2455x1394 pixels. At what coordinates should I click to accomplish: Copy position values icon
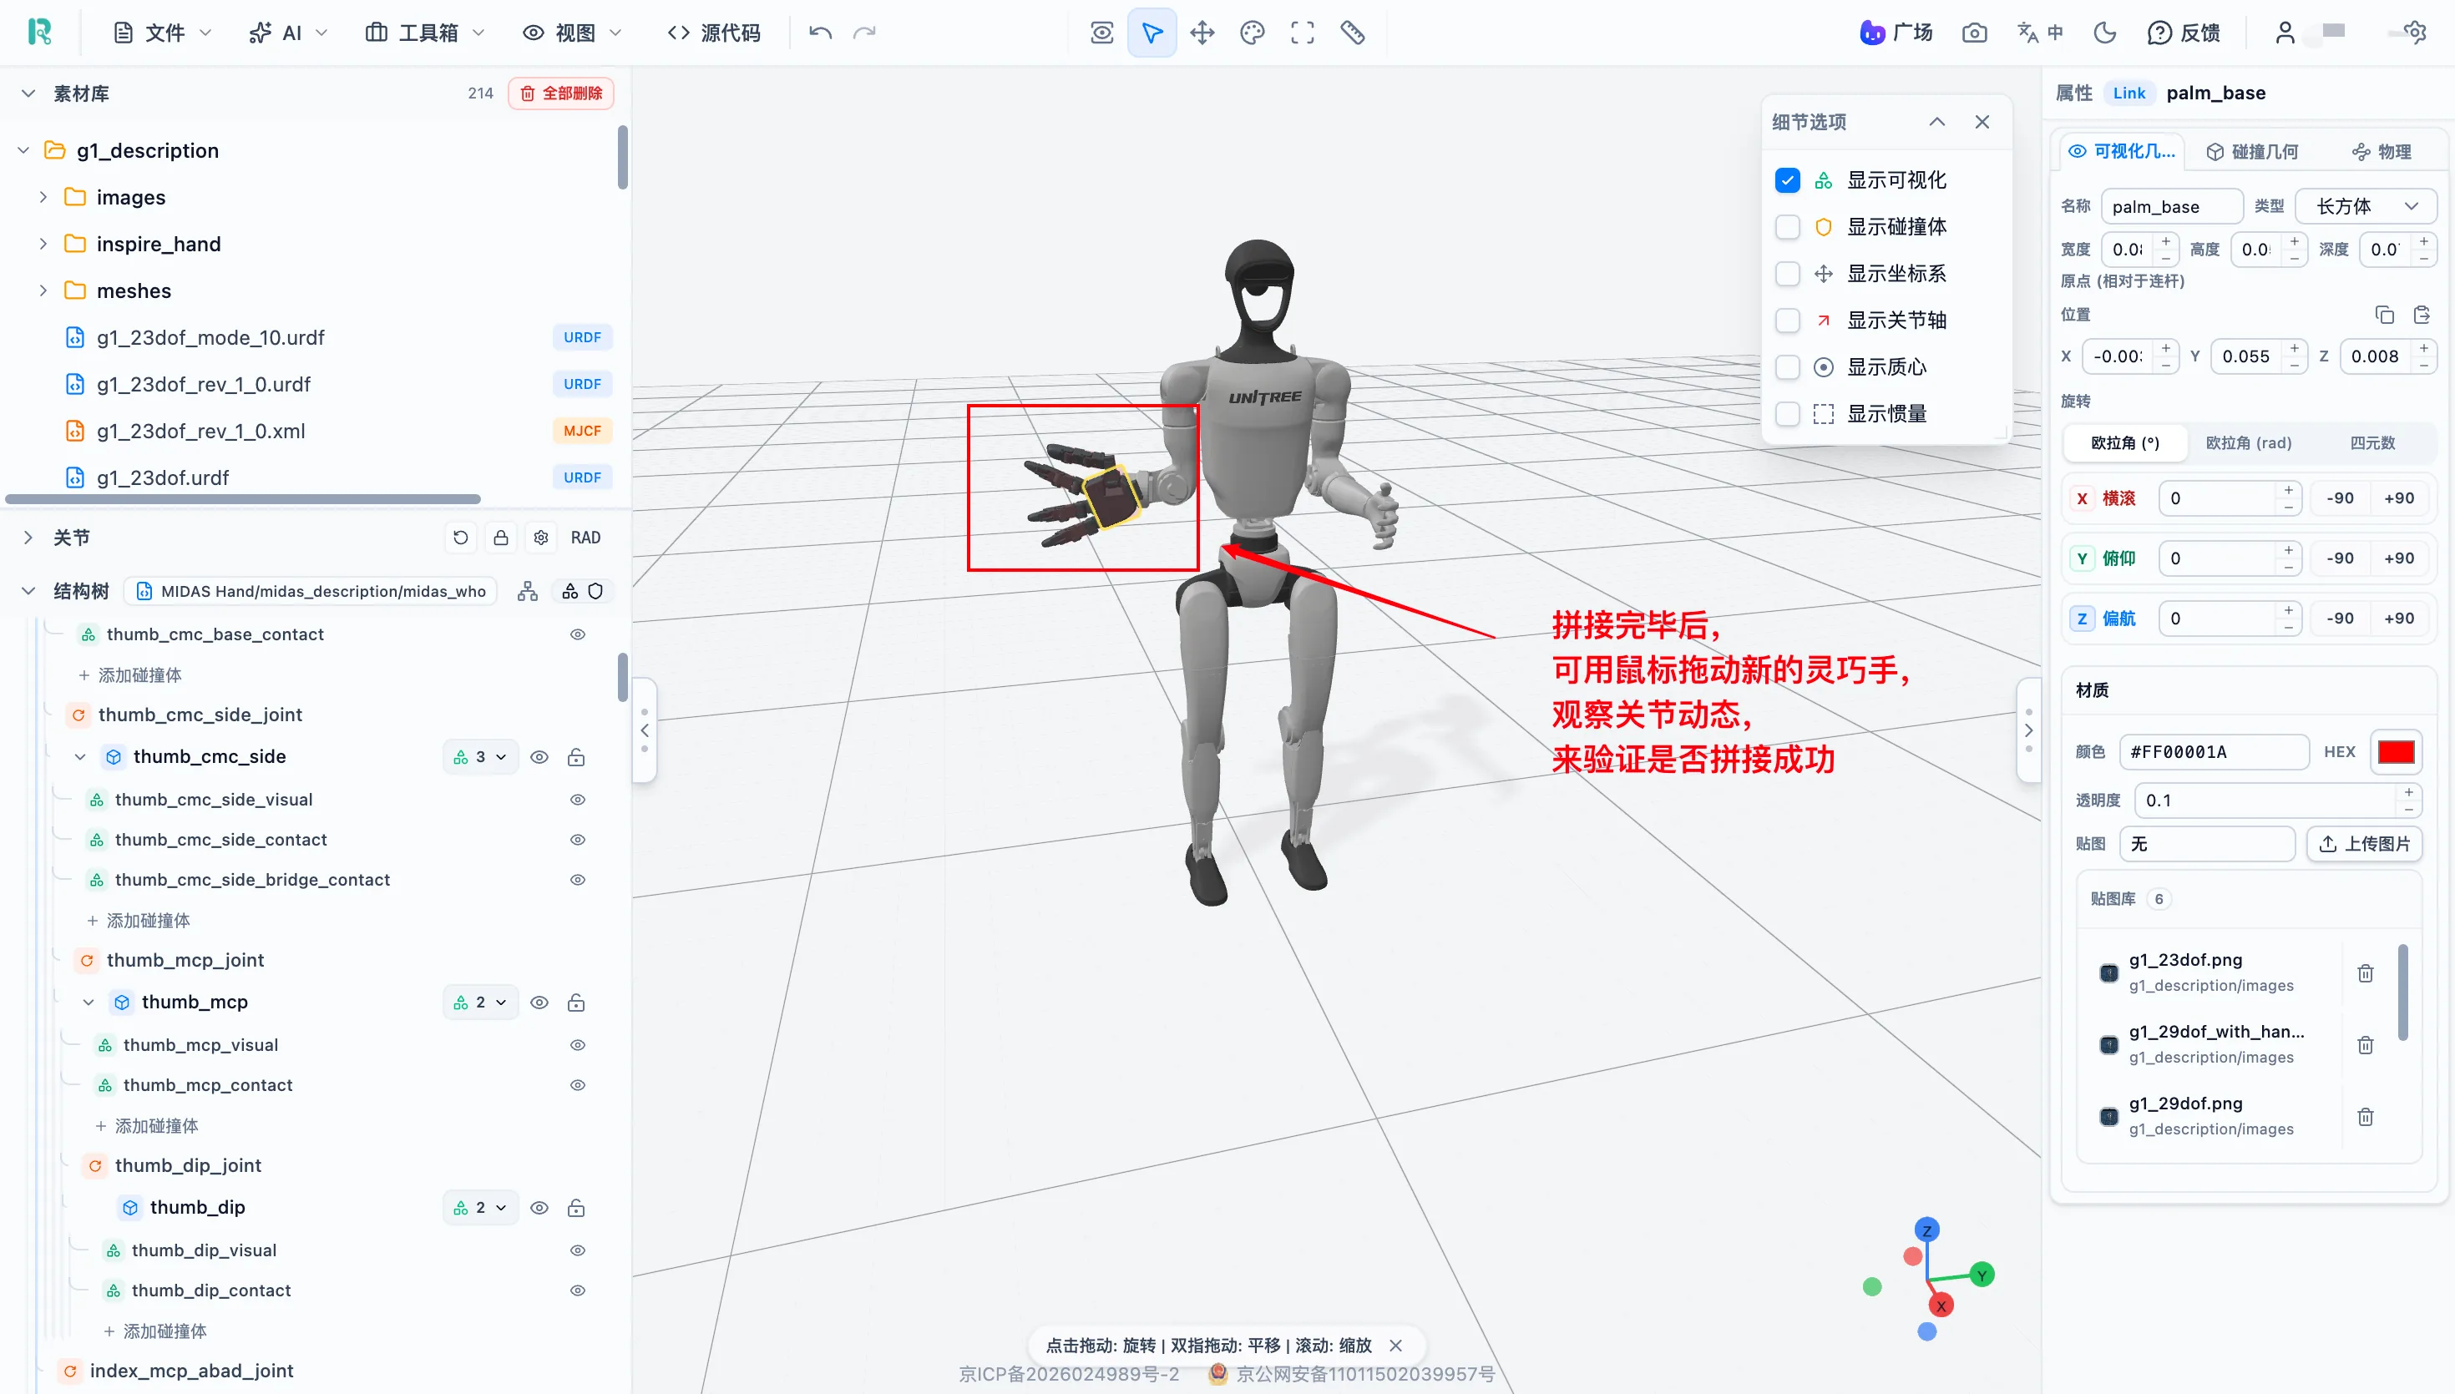(2384, 315)
